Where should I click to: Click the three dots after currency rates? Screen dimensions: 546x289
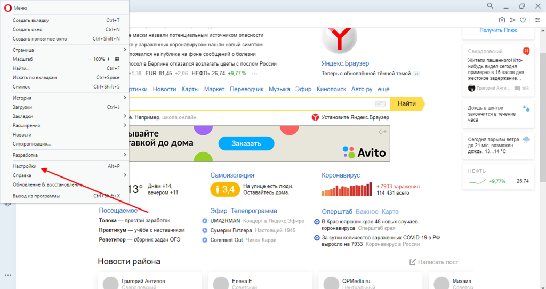254,74
